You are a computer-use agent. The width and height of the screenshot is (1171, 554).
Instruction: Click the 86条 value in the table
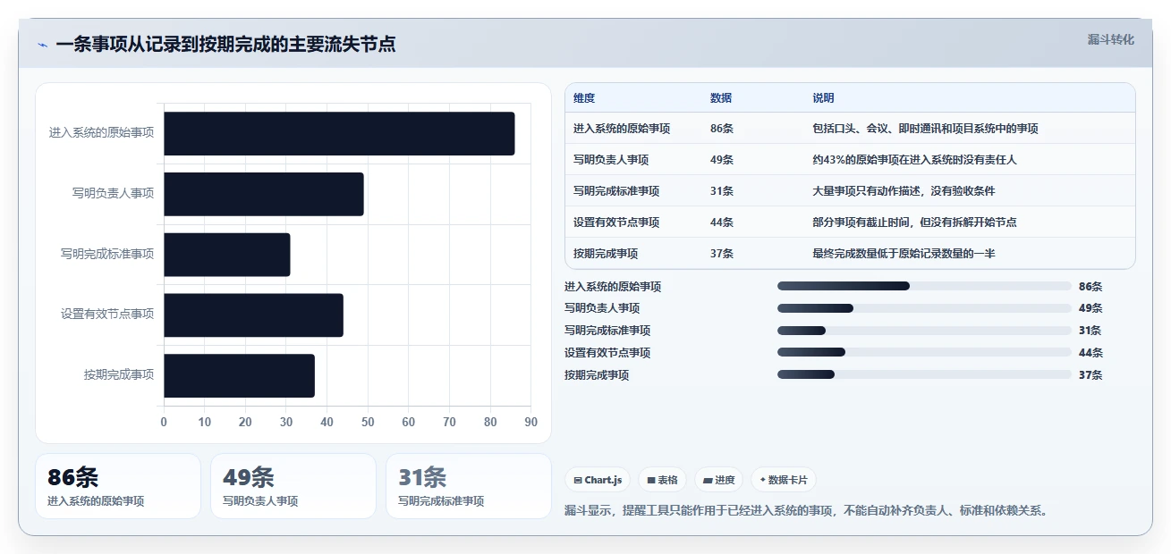(722, 129)
